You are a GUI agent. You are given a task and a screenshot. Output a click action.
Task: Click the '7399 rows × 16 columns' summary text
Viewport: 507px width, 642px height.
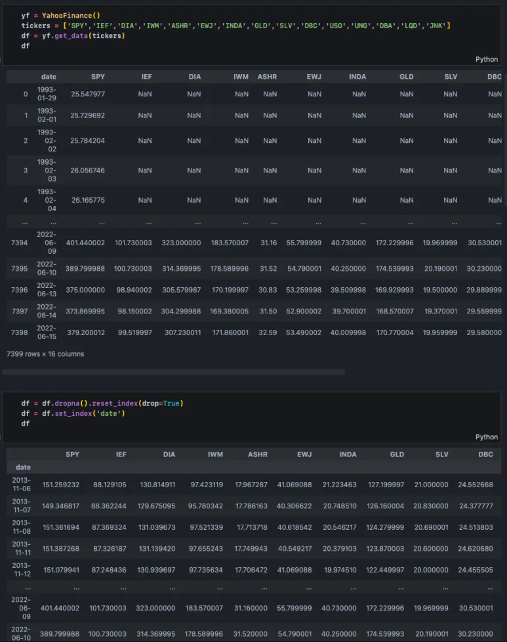[45, 354]
